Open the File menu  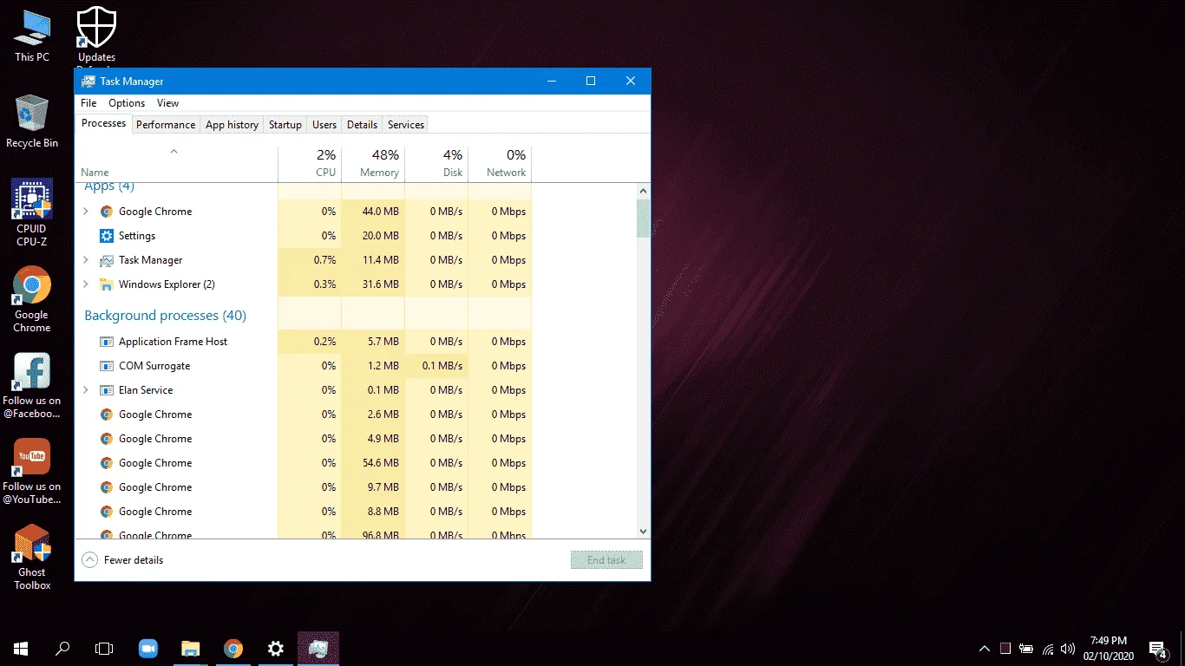(88, 103)
